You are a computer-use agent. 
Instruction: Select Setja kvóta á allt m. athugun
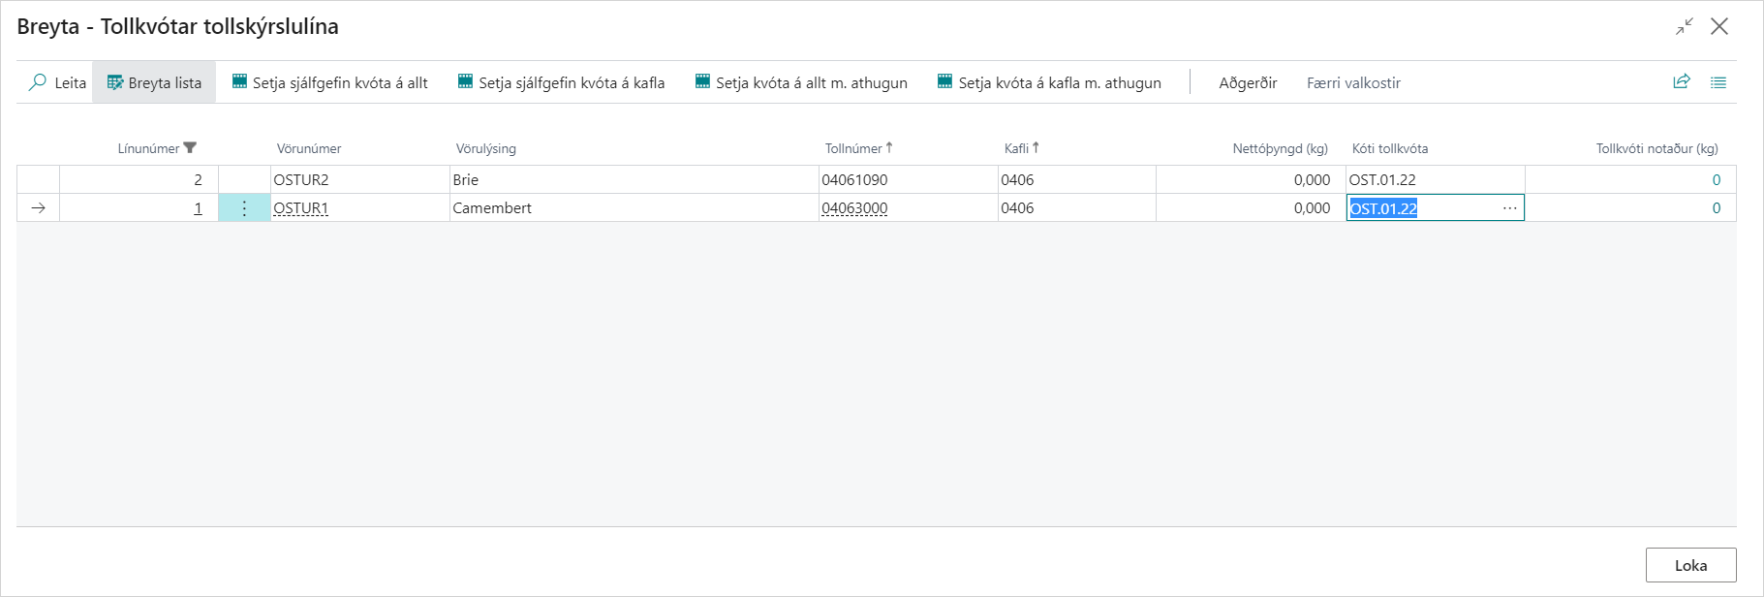[801, 82]
